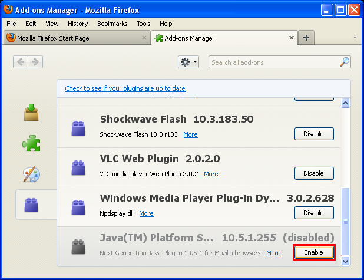
Task: Switch to Mozilla Firefox Start Page tab
Action: [x=77, y=38]
